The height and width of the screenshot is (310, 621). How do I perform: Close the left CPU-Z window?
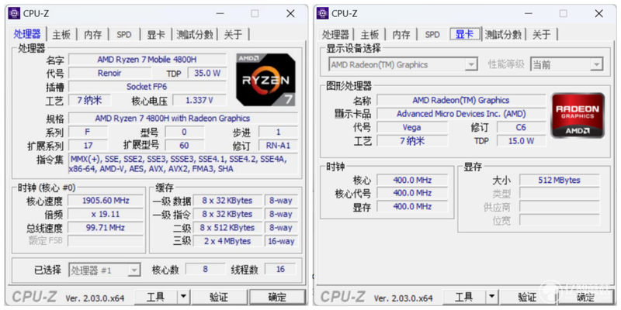tap(290, 14)
